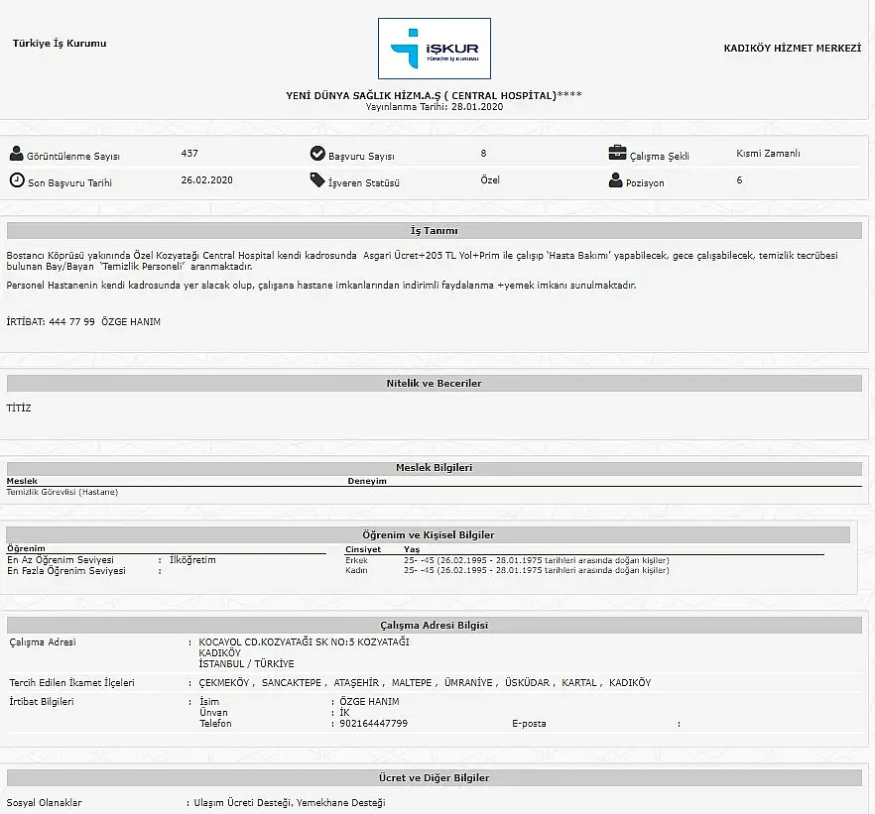Image resolution: width=875 pixels, height=814 pixels.
Task: Click the Pozisyon person icon
Action: coord(615,180)
